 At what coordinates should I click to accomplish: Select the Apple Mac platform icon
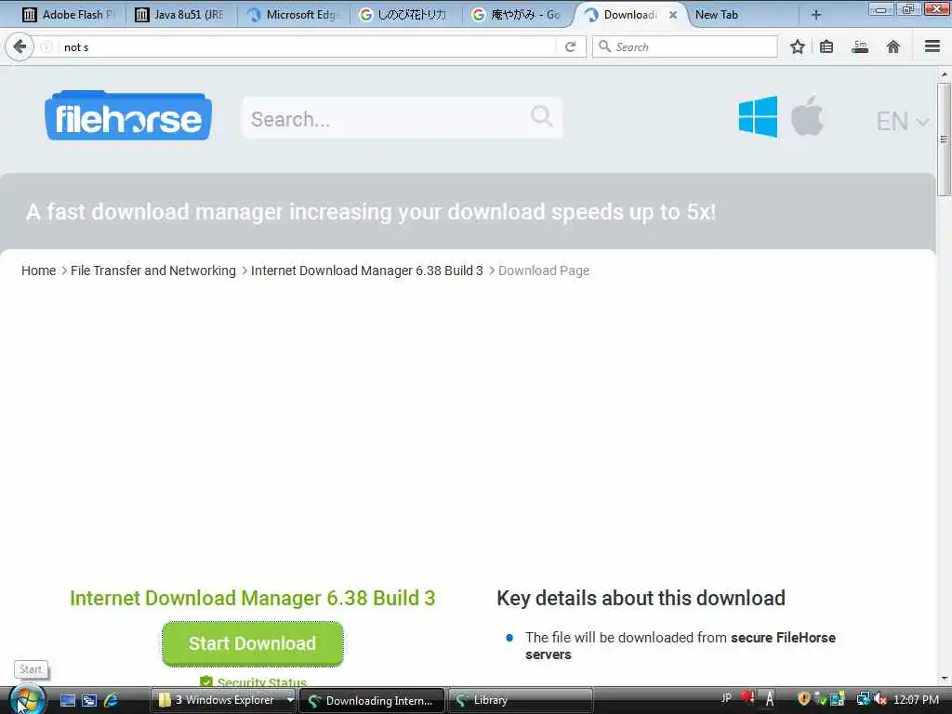pyautogui.click(x=807, y=115)
